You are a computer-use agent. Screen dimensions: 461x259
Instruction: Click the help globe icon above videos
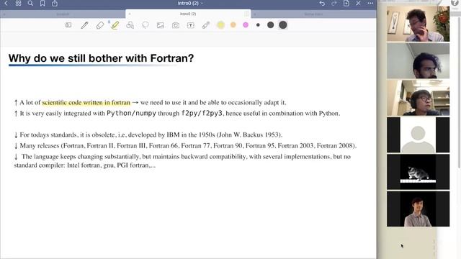[455, 3]
